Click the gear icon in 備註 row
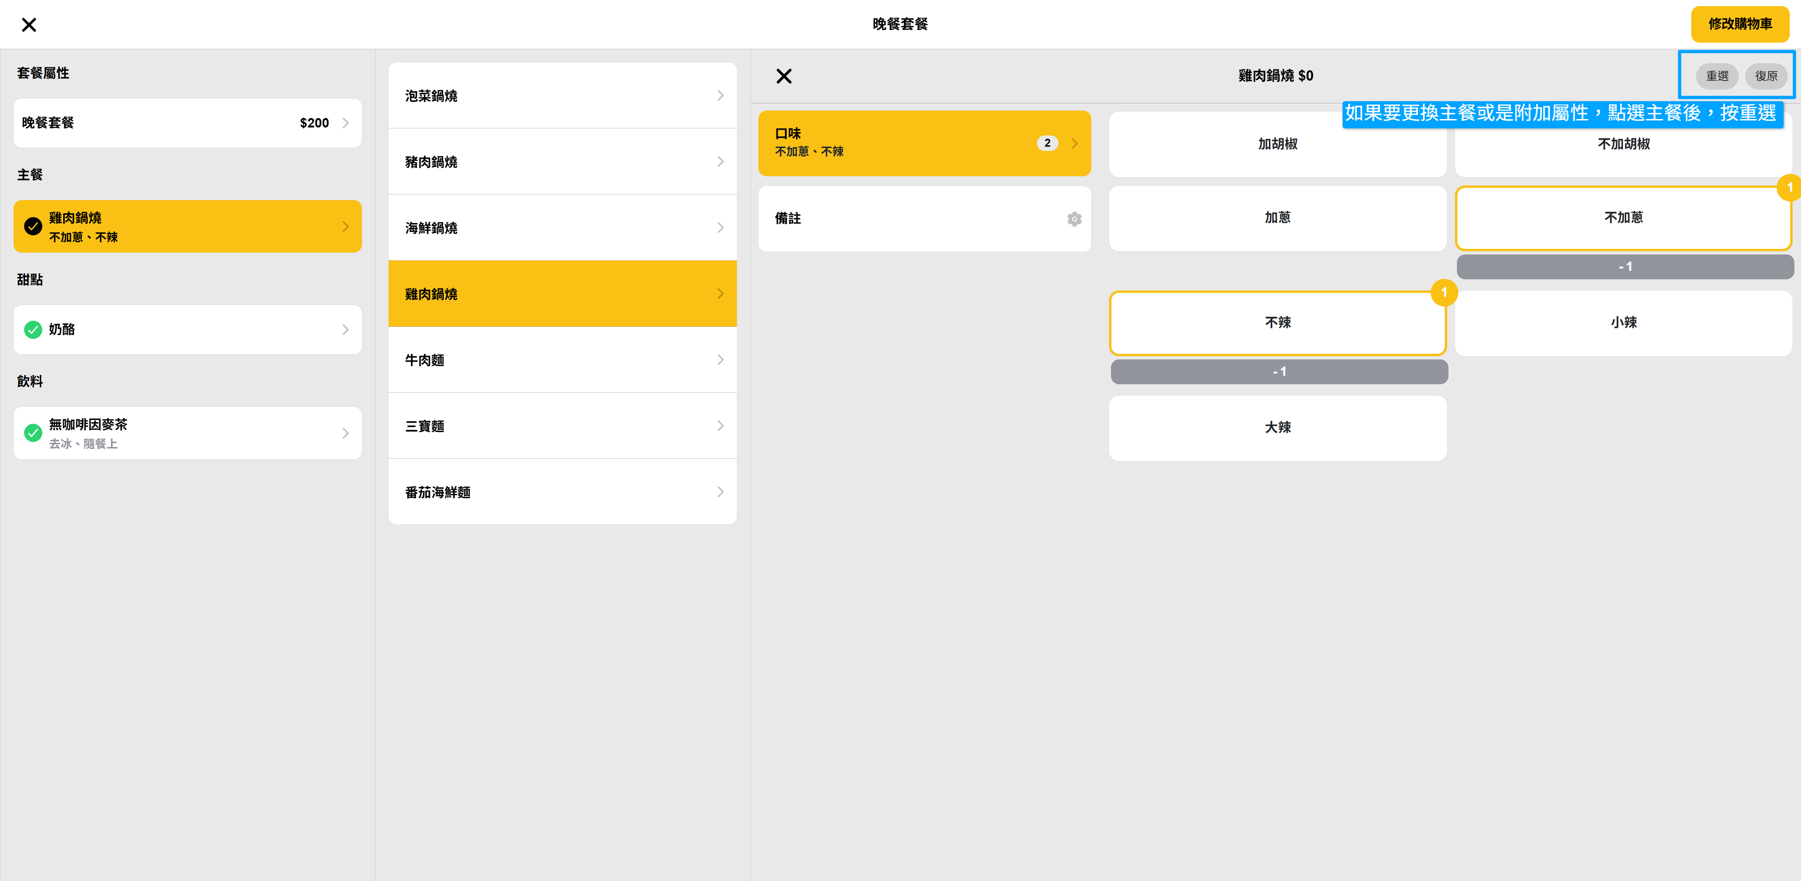The width and height of the screenshot is (1801, 881). coord(1074,219)
